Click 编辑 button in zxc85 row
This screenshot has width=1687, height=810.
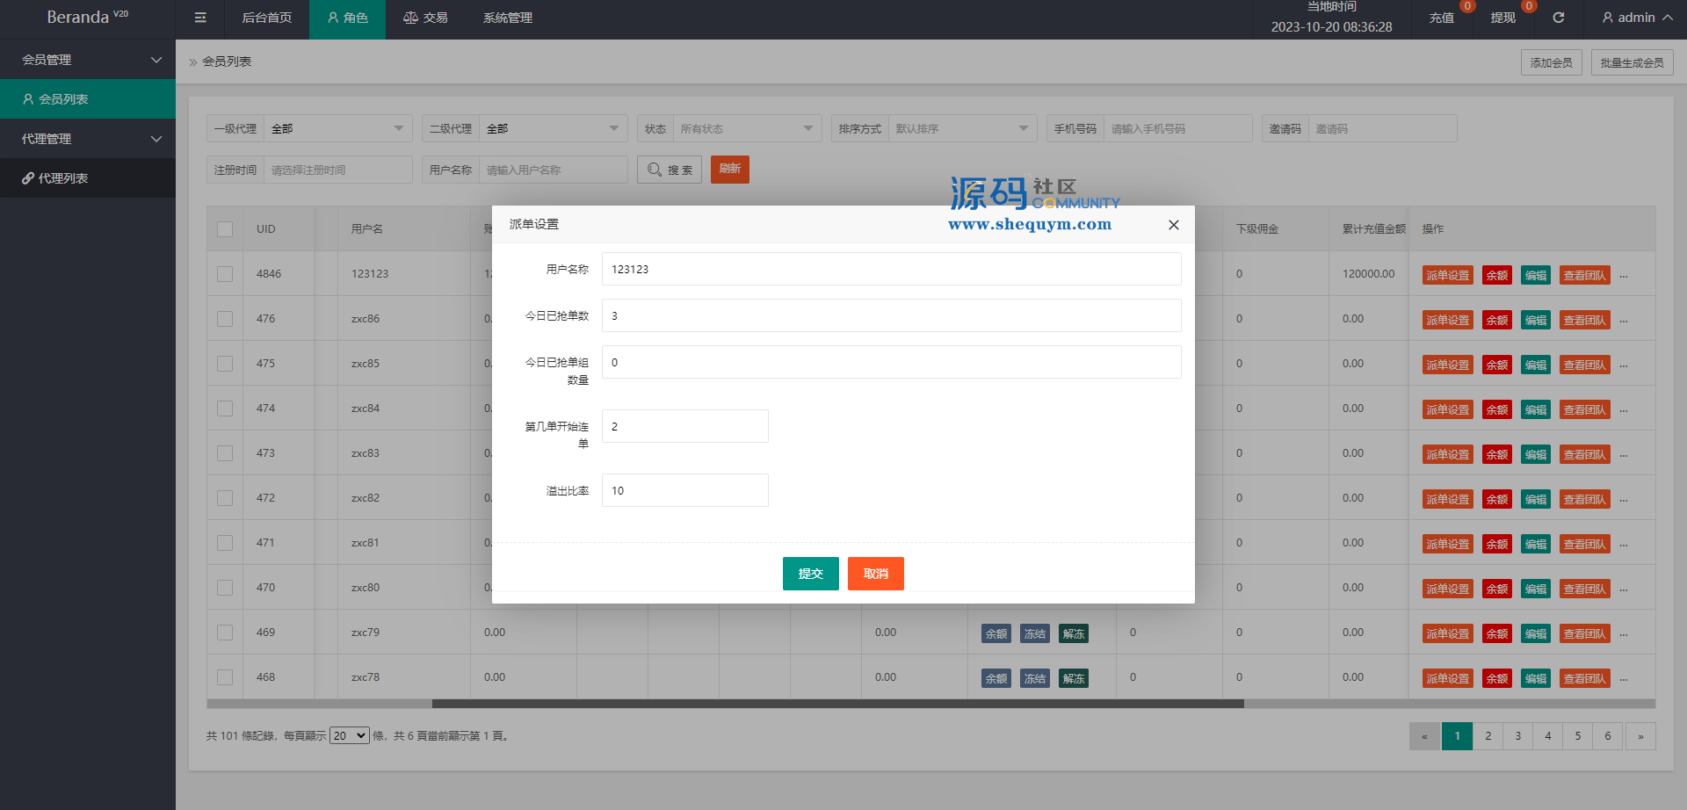coord(1536,365)
